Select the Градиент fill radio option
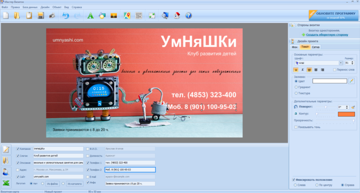360x193 pixels. click(x=296, y=87)
